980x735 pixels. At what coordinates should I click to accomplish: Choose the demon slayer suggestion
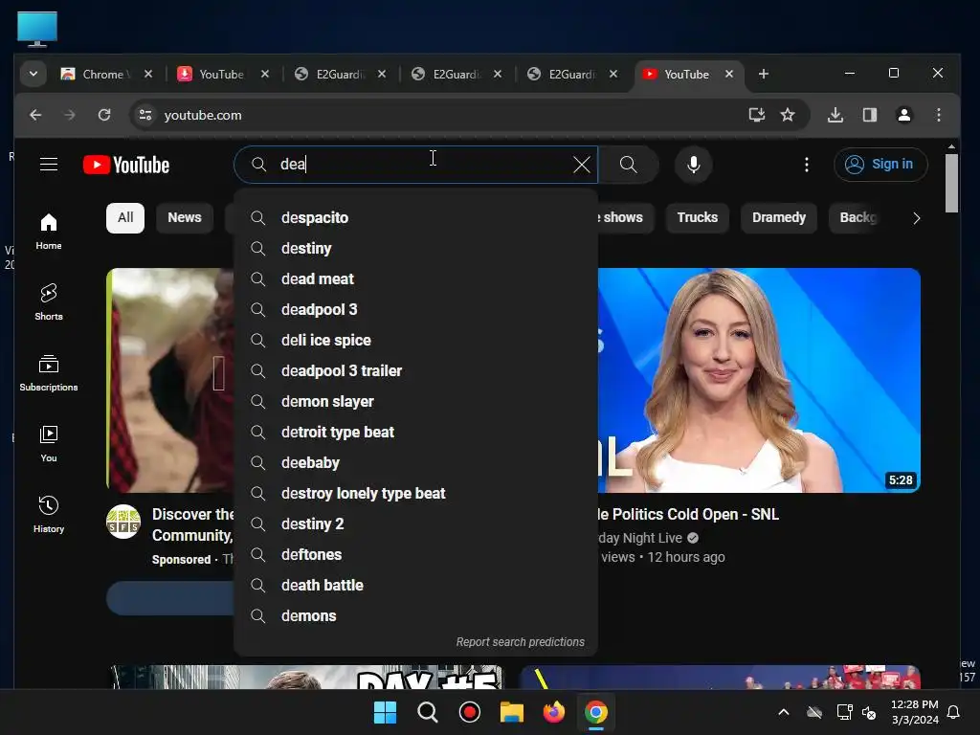415,401
